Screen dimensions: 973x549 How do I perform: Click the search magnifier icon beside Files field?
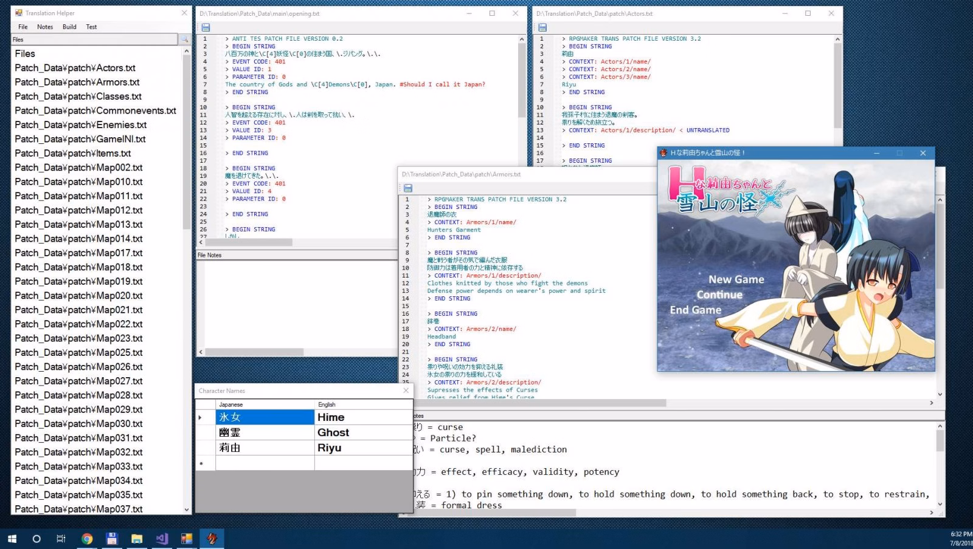184,39
